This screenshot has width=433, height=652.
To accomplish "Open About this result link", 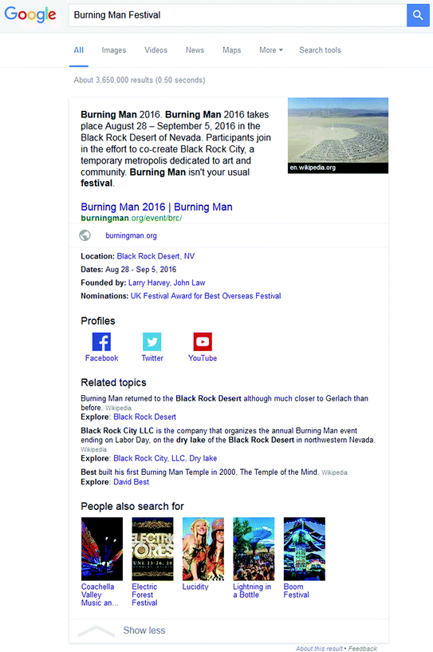I will click(x=319, y=648).
